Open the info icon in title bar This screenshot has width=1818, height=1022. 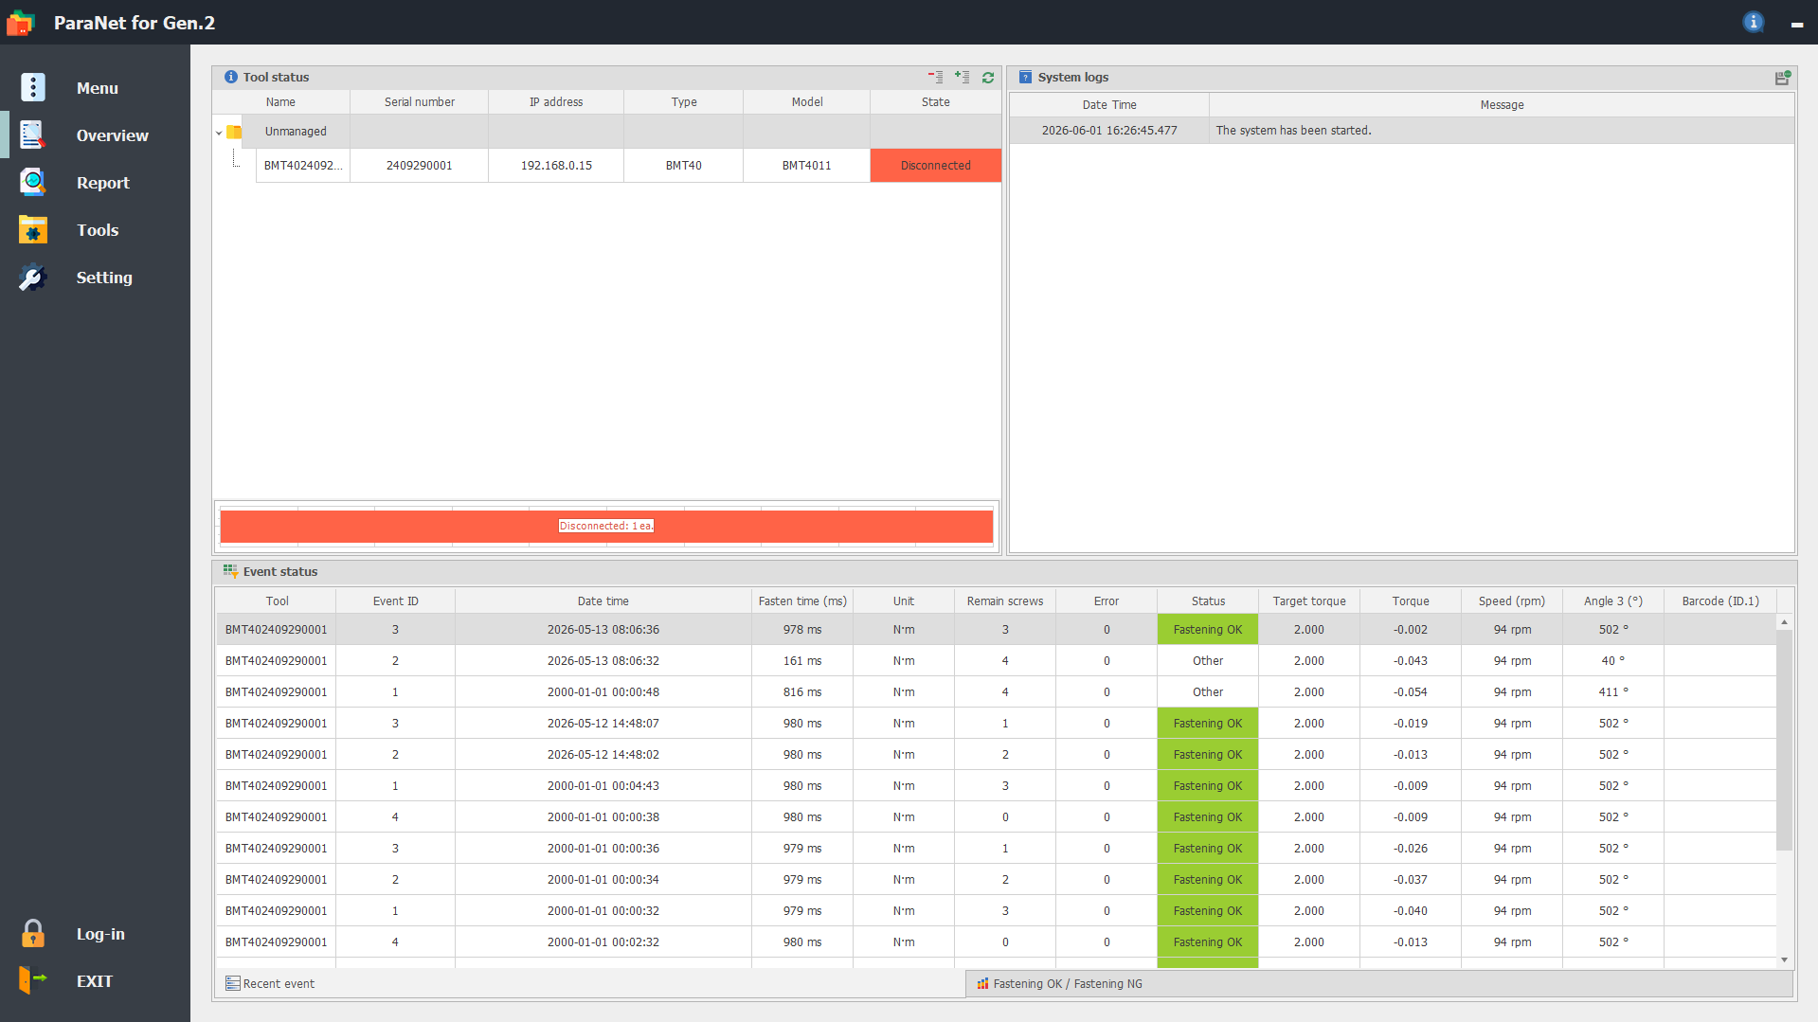(x=1754, y=22)
